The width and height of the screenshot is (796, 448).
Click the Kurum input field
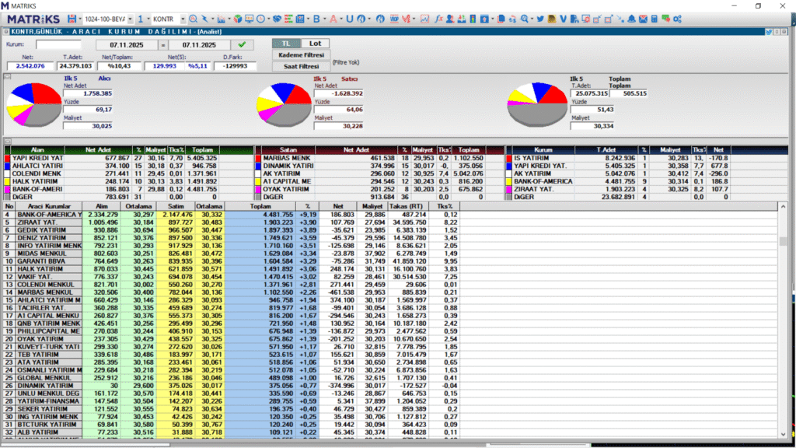[x=58, y=44]
